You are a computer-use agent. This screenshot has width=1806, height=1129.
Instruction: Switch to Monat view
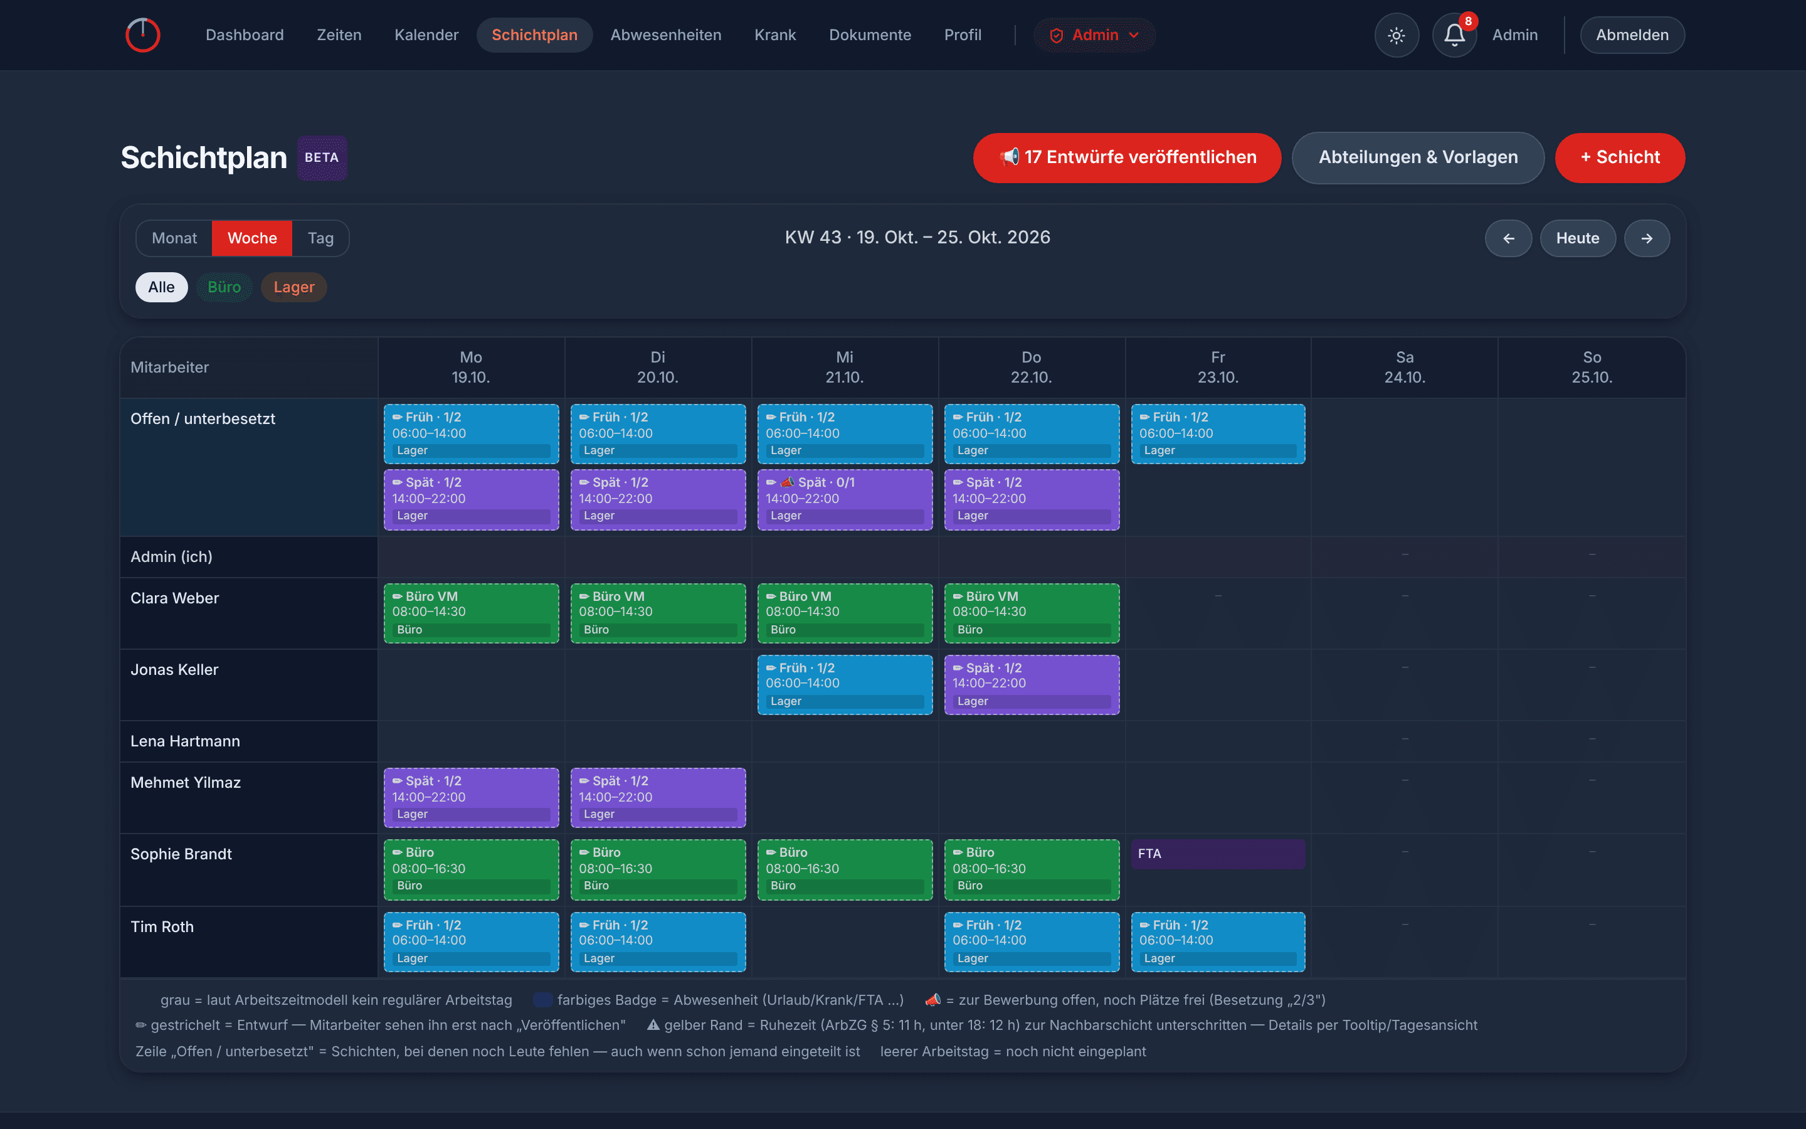(174, 238)
